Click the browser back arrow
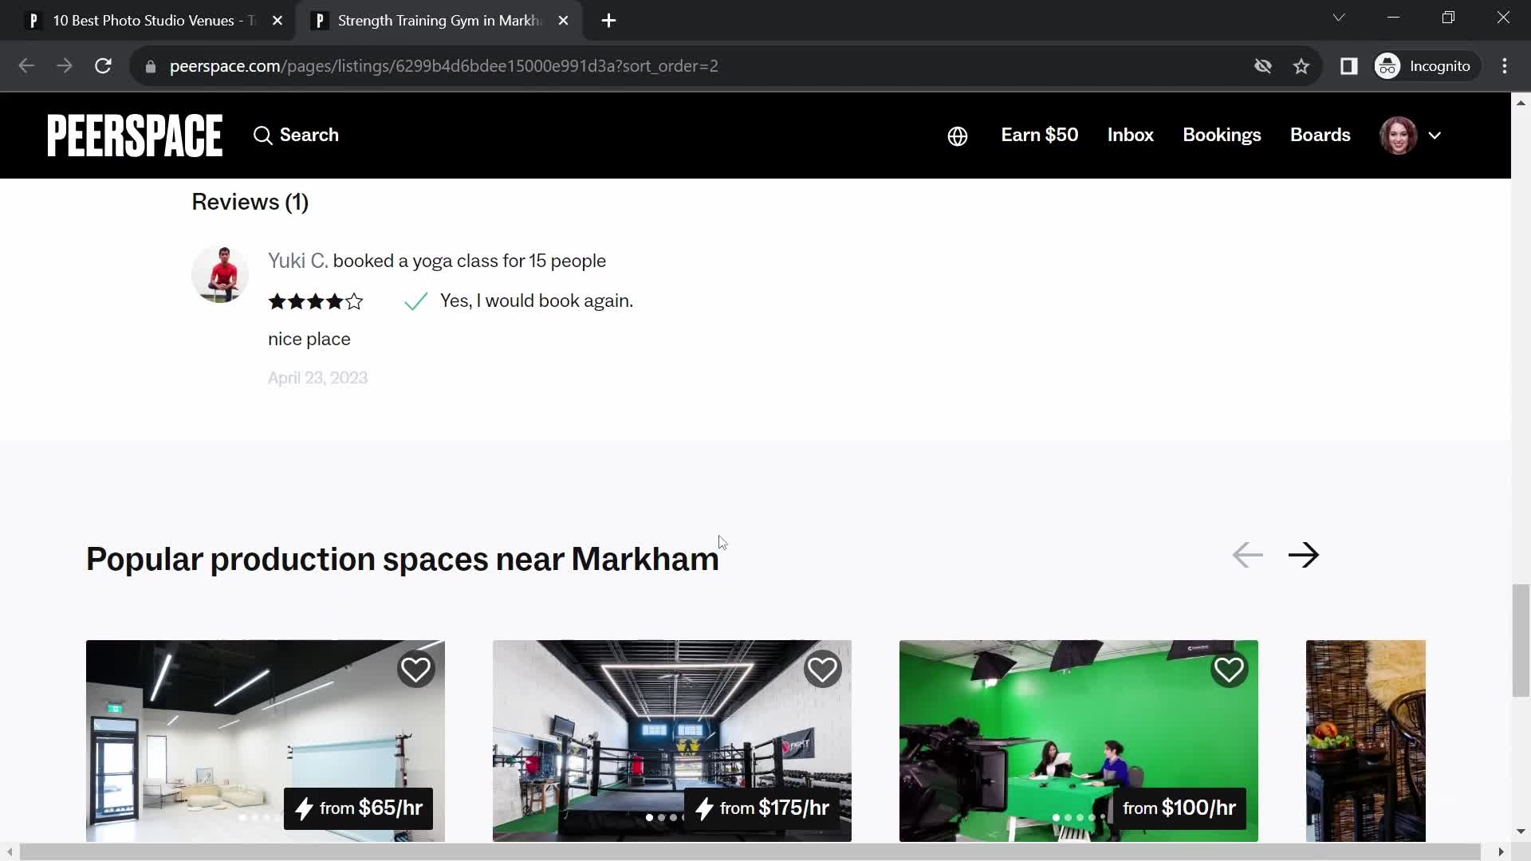The width and height of the screenshot is (1531, 861). (x=26, y=66)
